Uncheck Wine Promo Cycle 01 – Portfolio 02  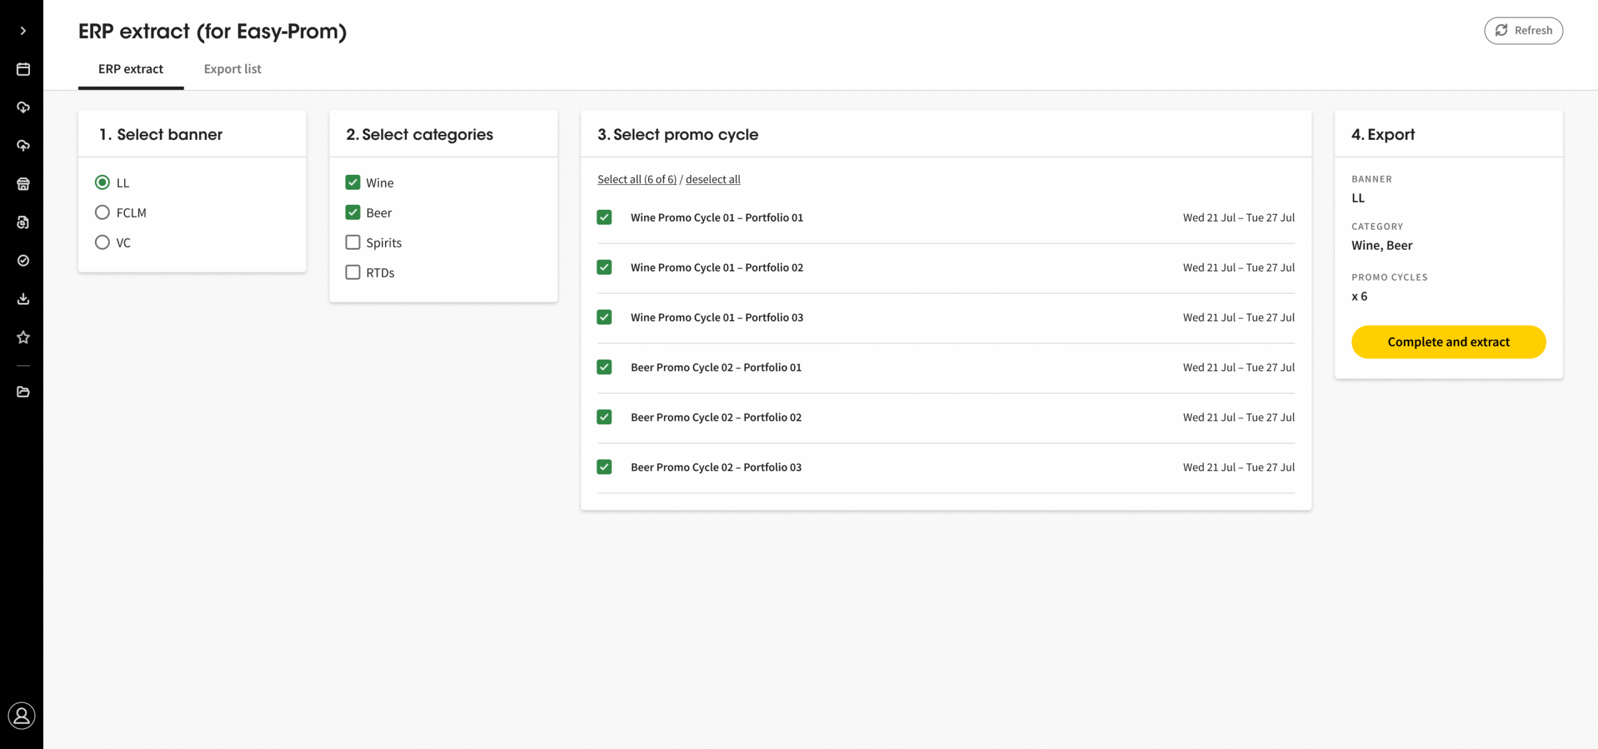pos(604,268)
